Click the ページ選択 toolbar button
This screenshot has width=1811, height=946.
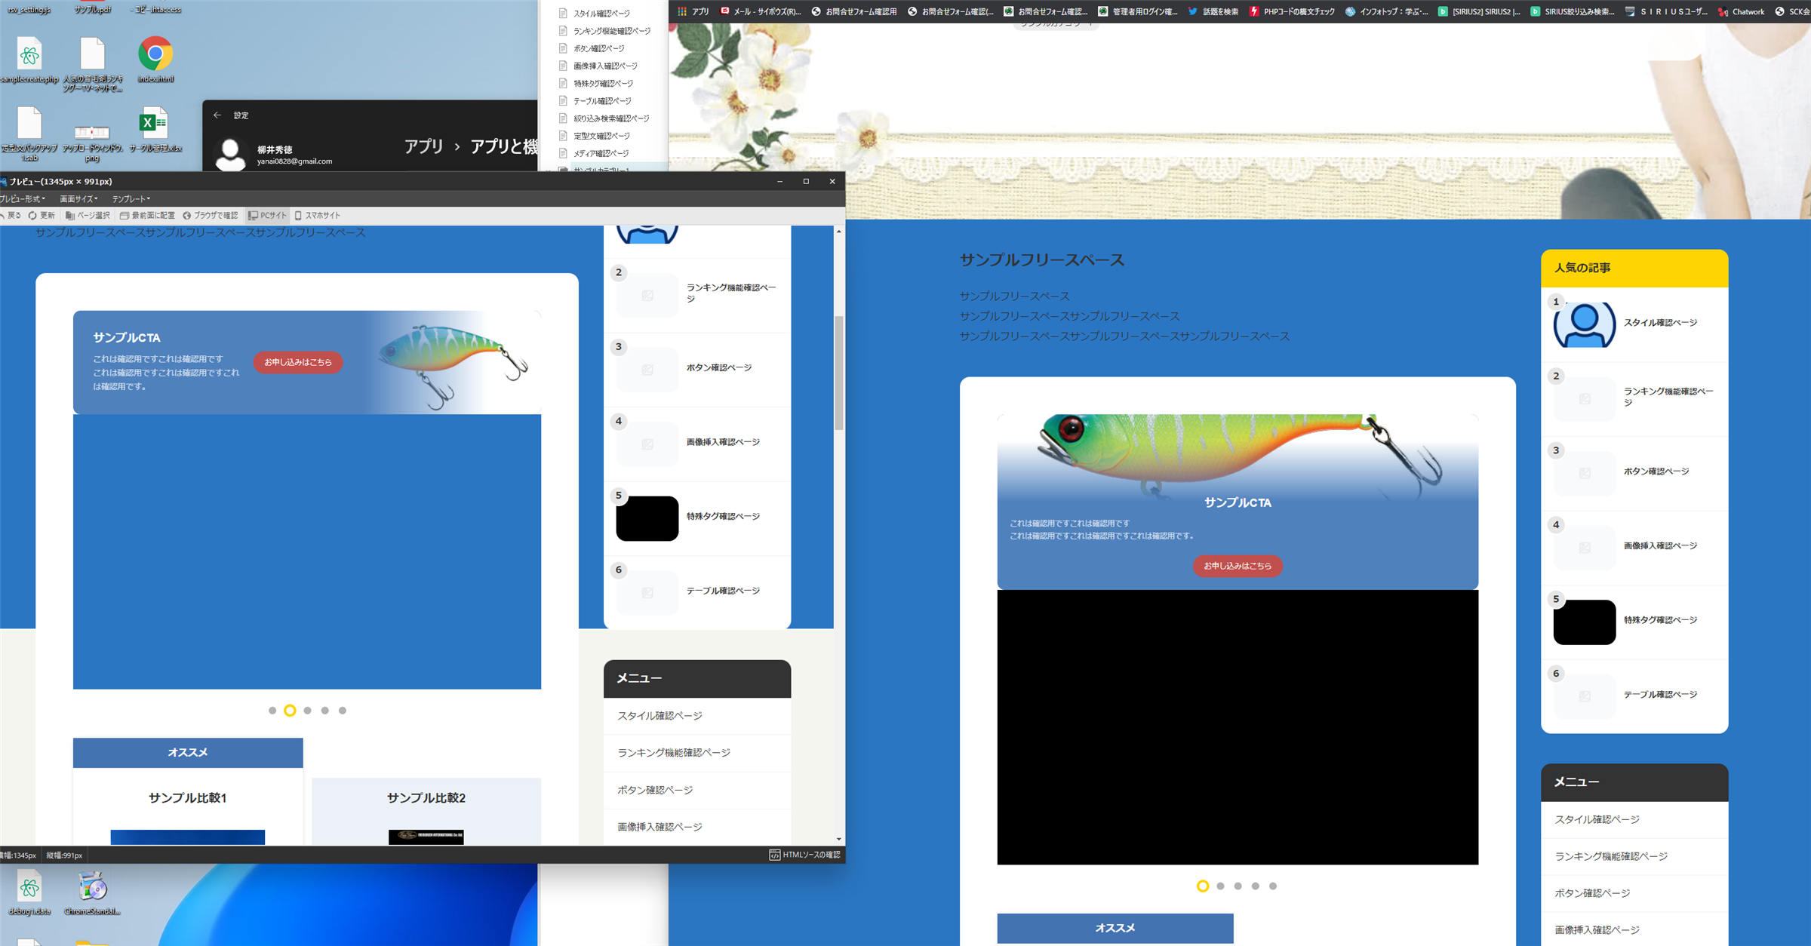coord(88,216)
